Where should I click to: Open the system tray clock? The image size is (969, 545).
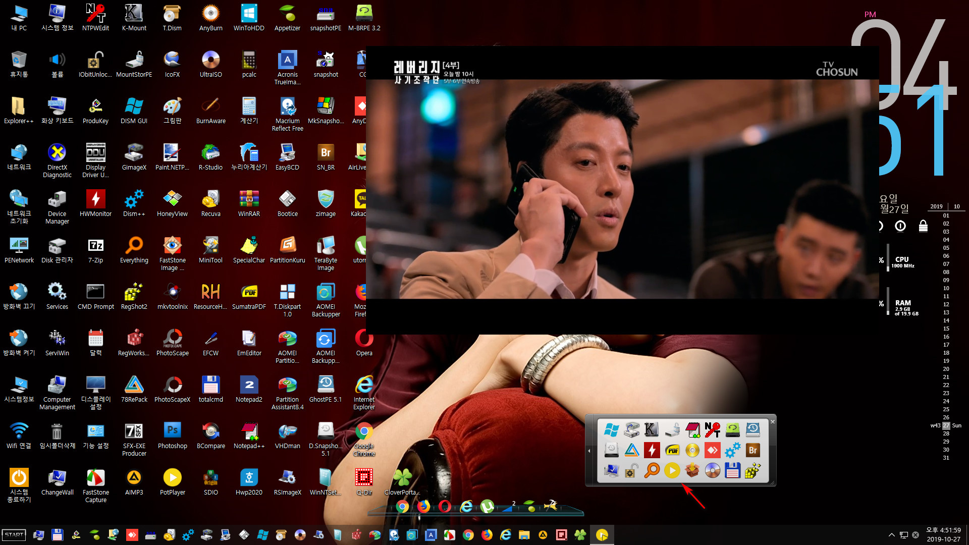(943, 535)
